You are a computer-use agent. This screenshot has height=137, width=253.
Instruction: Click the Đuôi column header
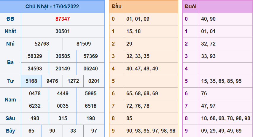[x=190, y=7]
